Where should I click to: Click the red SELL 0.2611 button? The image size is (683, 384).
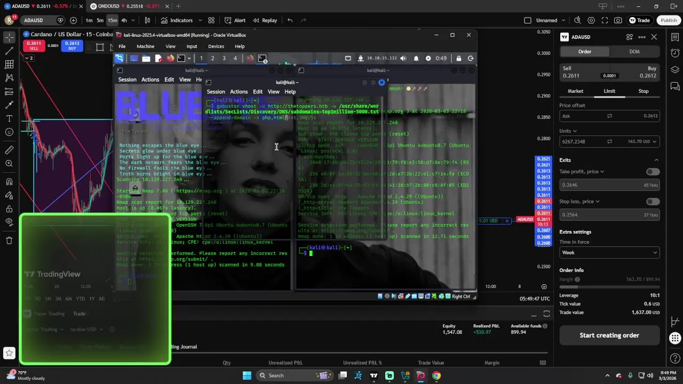pos(34,46)
